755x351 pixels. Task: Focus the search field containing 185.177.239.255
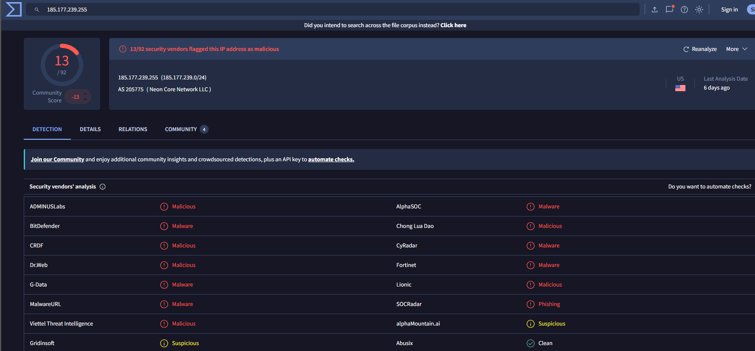tap(333, 9)
